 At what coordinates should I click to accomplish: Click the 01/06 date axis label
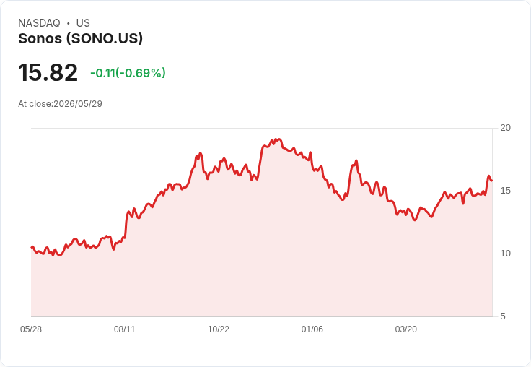coord(312,329)
